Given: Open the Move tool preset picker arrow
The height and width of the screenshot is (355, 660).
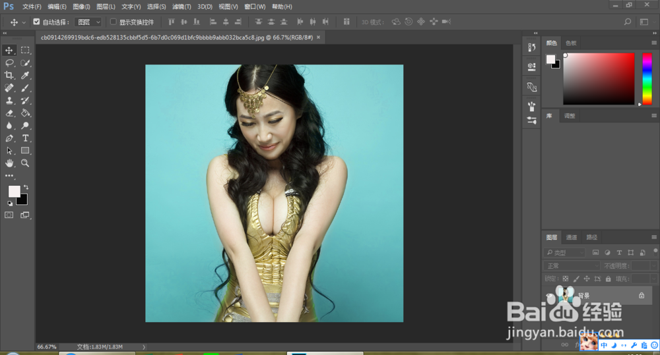Looking at the screenshot, I should pyautogui.click(x=24, y=22).
